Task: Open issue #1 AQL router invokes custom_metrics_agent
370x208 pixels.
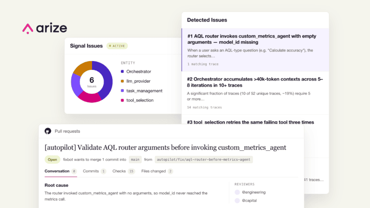Action: tap(255, 50)
